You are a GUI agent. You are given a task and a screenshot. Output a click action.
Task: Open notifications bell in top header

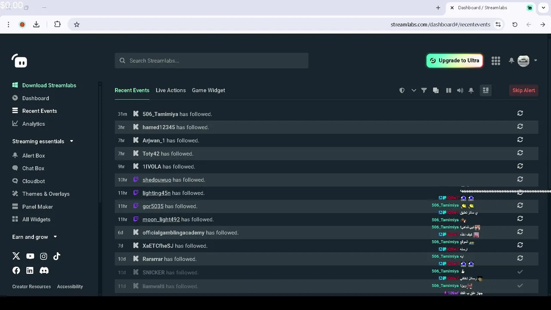tap(511, 61)
